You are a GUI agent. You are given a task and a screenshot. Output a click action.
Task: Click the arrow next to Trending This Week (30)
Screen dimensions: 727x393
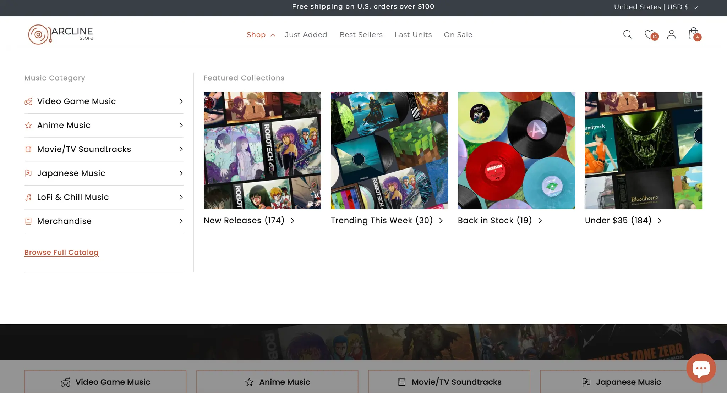(441, 221)
